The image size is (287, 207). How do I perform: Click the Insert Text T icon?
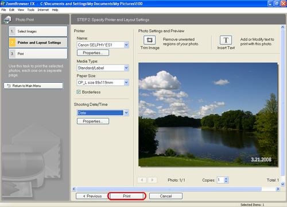point(226,40)
